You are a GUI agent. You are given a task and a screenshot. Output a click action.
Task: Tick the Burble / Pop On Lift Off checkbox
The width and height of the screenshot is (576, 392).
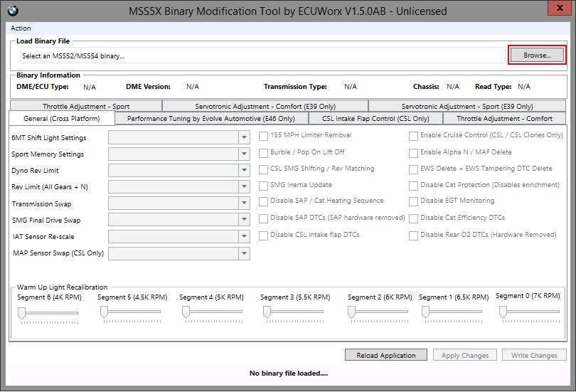coord(263,153)
